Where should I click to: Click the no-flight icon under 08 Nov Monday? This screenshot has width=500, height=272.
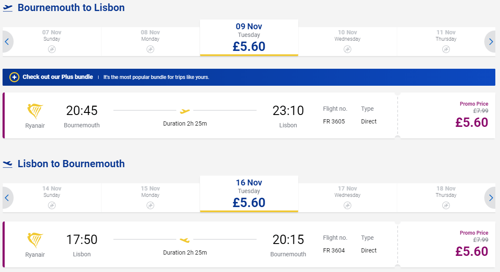coord(150,49)
